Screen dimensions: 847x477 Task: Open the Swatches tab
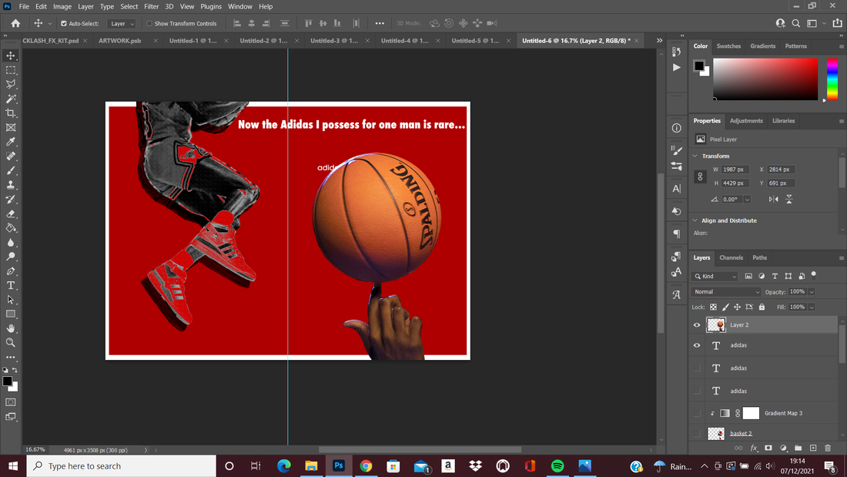(x=728, y=46)
